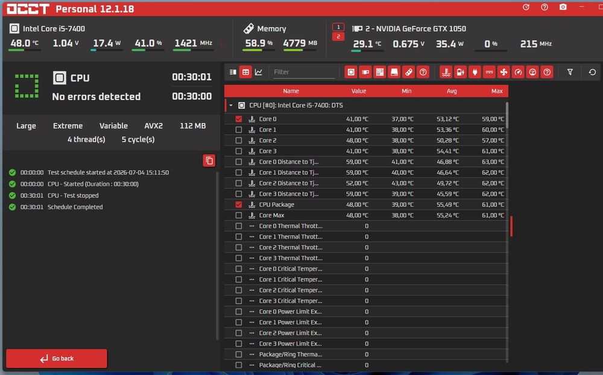Sort sensors by the Max column
The width and height of the screenshot is (603, 375).
point(497,91)
